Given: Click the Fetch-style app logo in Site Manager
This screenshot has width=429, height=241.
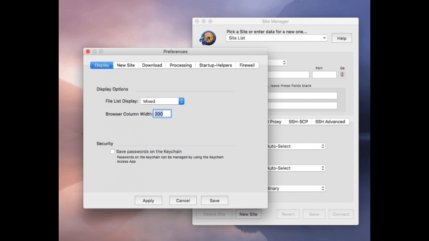Looking at the screenshot, I should pos(208,38).
